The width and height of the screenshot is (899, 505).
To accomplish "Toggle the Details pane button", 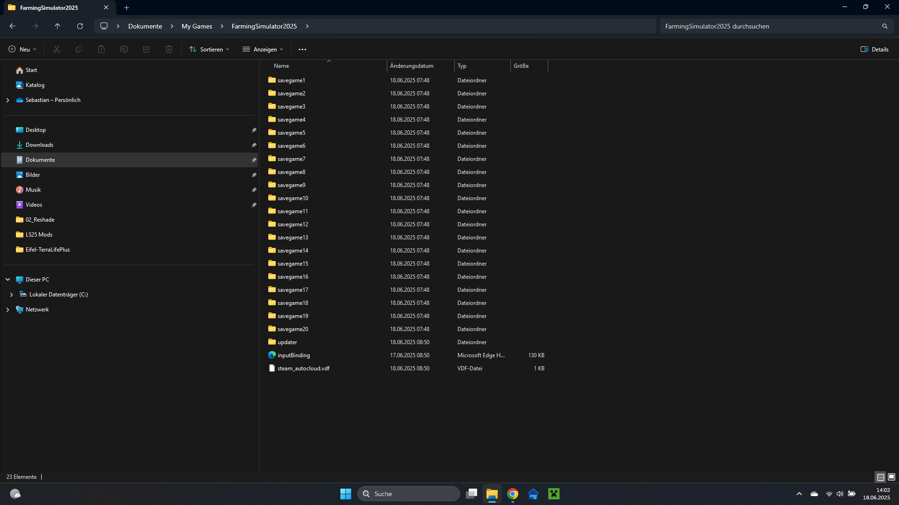I will (874, 49).
